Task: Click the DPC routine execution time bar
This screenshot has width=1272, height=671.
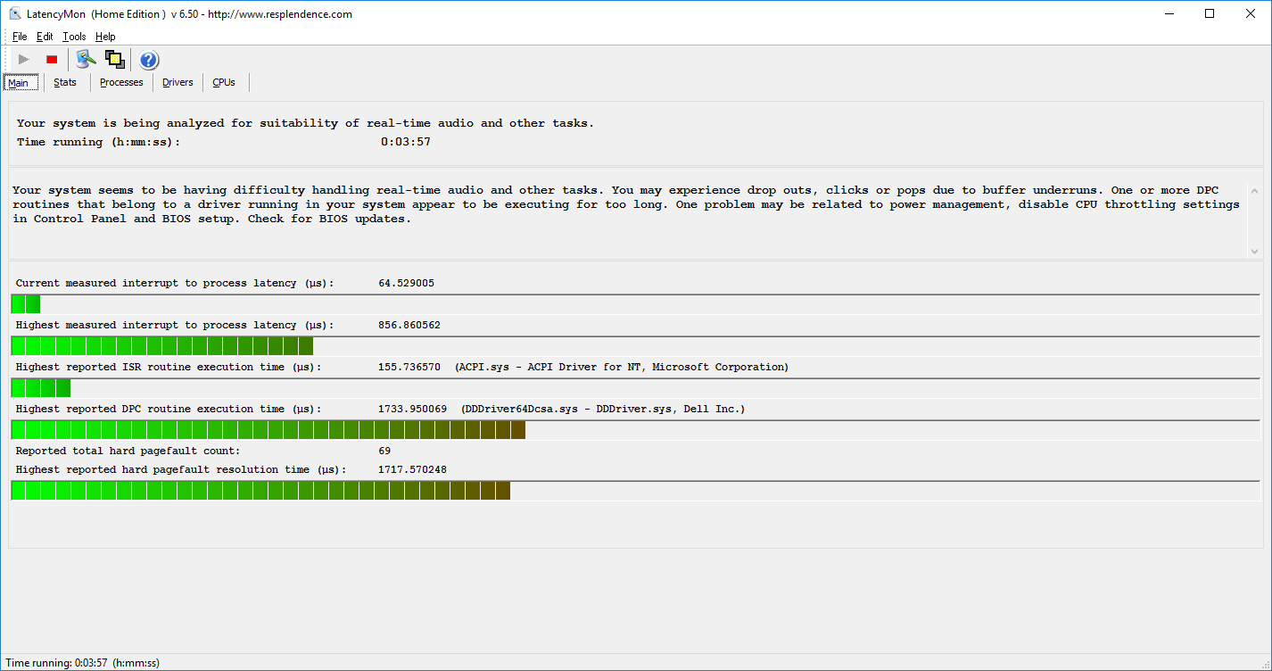Action: [635, 430]
